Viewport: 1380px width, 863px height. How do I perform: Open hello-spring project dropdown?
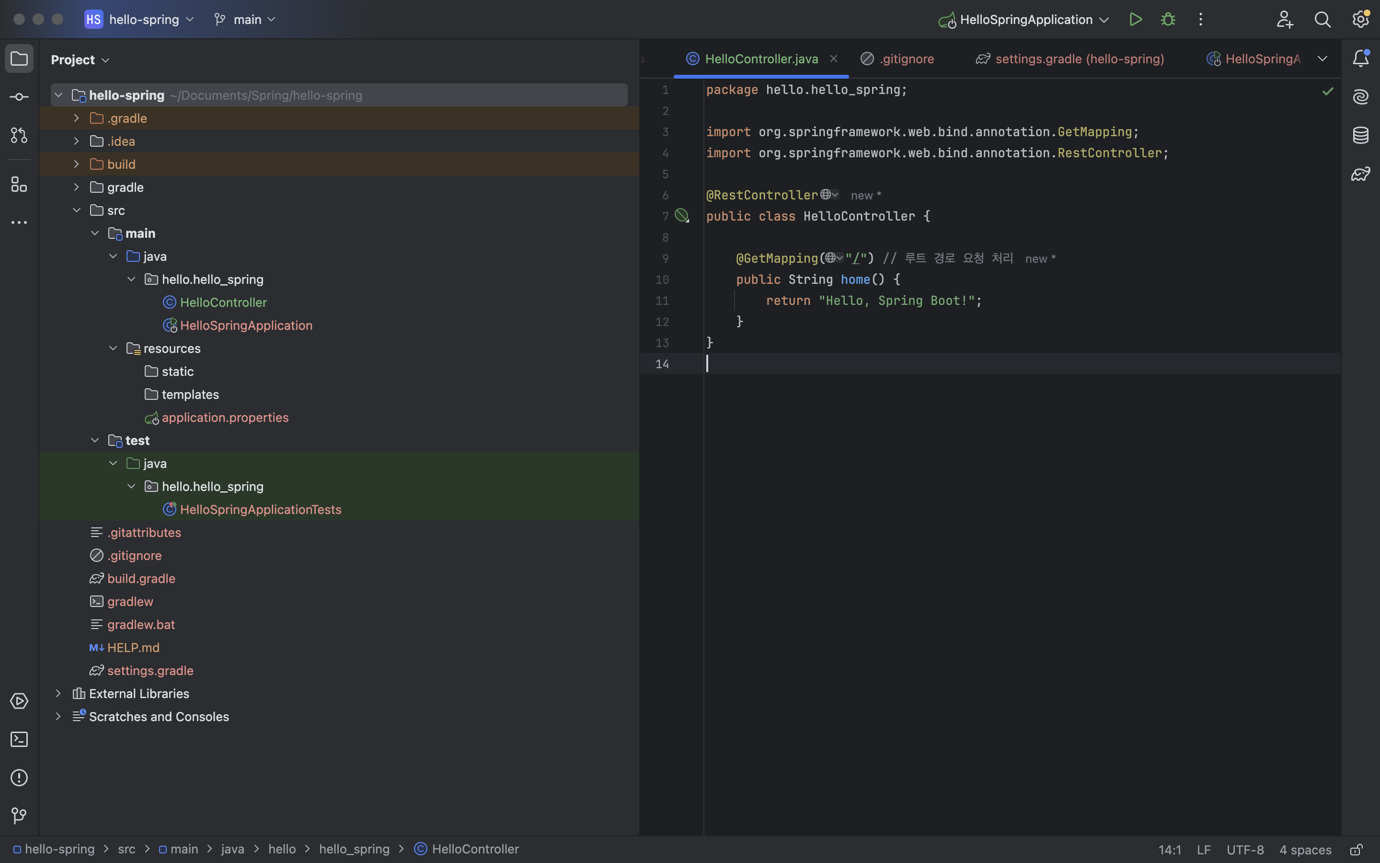click(x=140, y=19)
